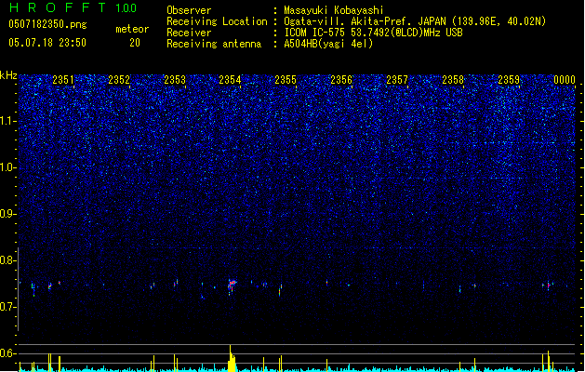Image resolution: width=585 pixels, height=372 pixels.
Task: Click the 2358 time marker
Action: tap(453, 80)
